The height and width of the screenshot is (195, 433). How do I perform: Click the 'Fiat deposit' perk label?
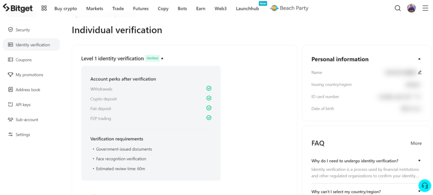tap(101, 108)
